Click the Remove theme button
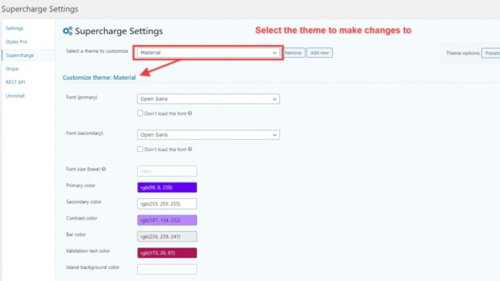The height and width of the screenshot is (281, 500). click(293, 53)
